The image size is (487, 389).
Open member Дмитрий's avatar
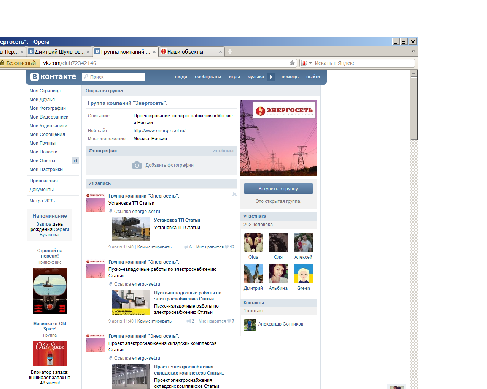click(x=253, y=274)
